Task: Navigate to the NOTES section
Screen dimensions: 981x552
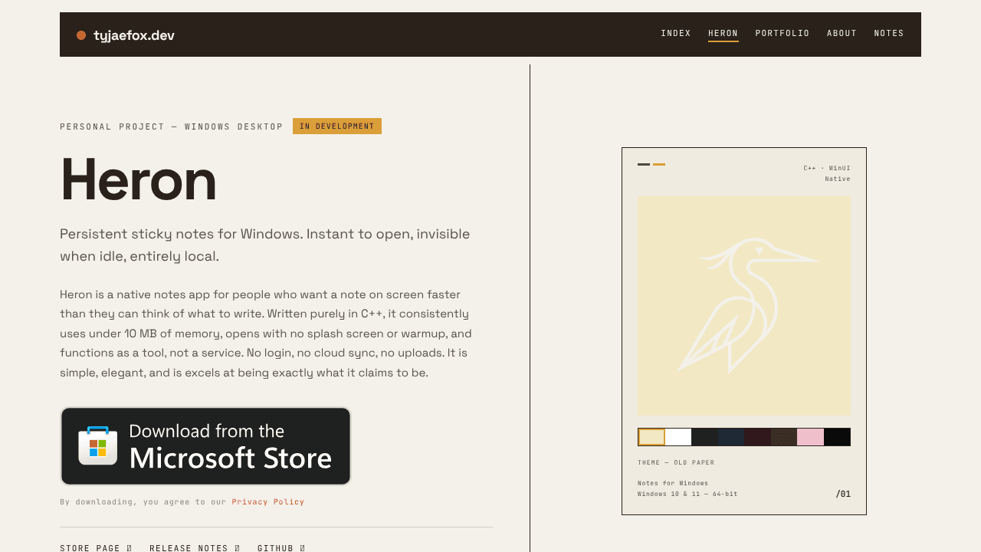Action: tap(889, 34)
